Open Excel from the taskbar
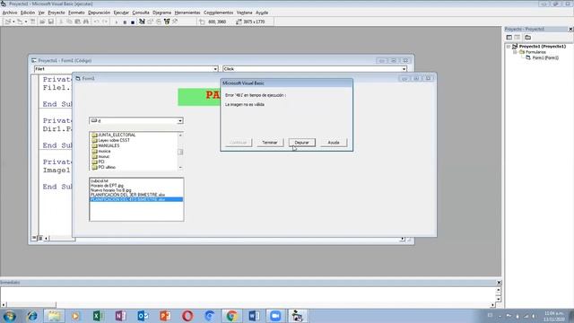This screenshot has height=323, width=574. 98,316
